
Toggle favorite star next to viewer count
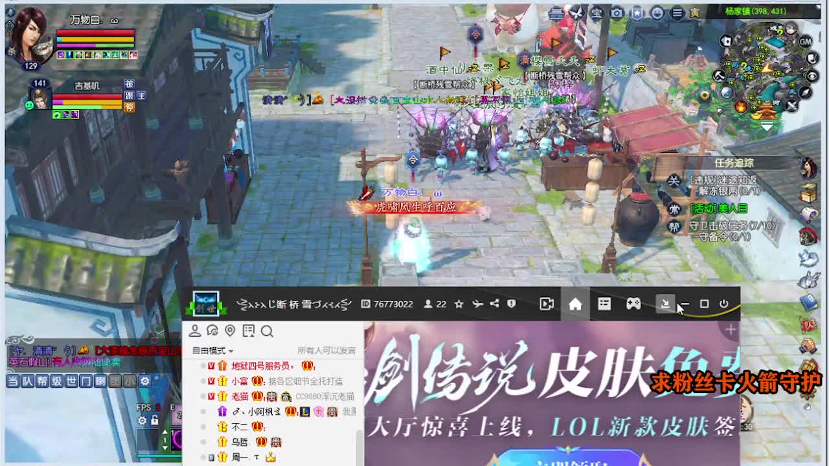458,304
